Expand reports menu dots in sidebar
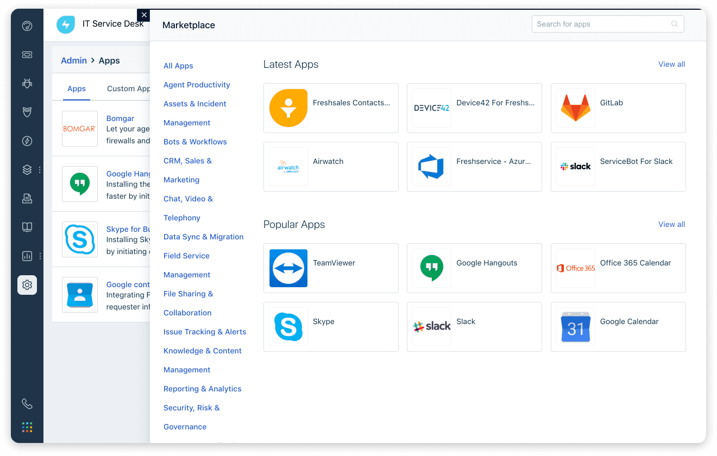Screen dimensions: 717x456 40,256
